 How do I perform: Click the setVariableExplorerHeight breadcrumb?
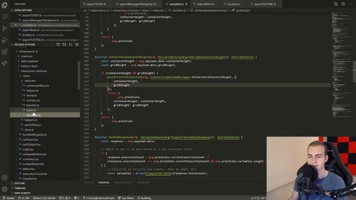[x=211, y=11]
